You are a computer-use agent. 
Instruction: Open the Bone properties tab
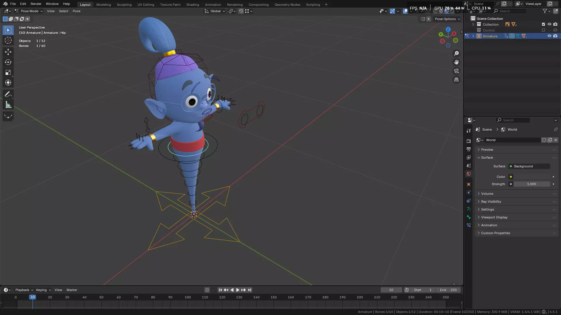click(469, 217)
